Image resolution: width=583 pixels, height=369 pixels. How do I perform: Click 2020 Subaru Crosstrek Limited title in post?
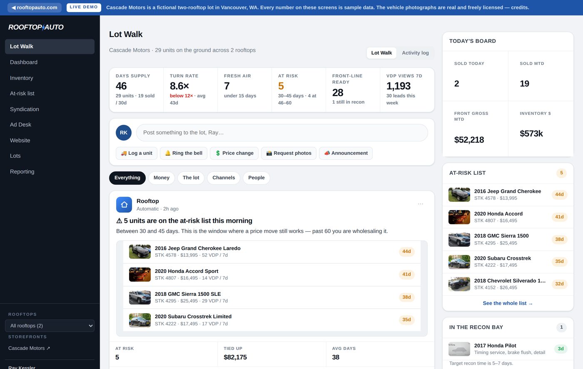point(193,317)
